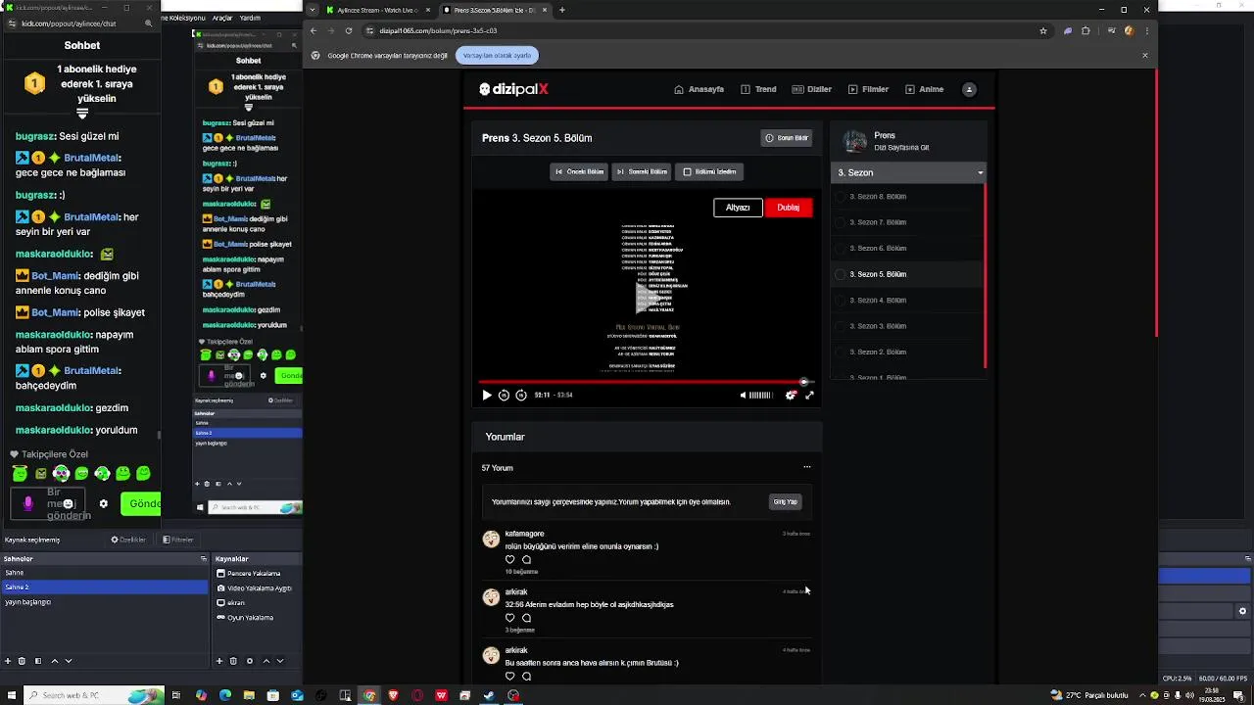
Task: Click Varsayılan olarak ayarla button
Action: pyautogui.click(x=498, y=55)
